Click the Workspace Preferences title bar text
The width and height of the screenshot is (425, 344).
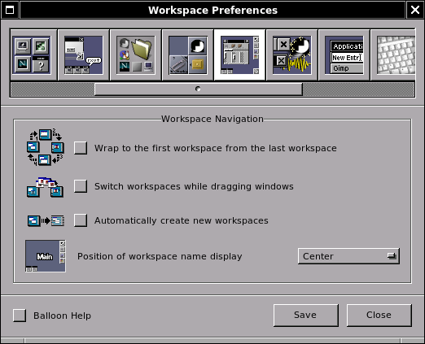tap(212, 11)
